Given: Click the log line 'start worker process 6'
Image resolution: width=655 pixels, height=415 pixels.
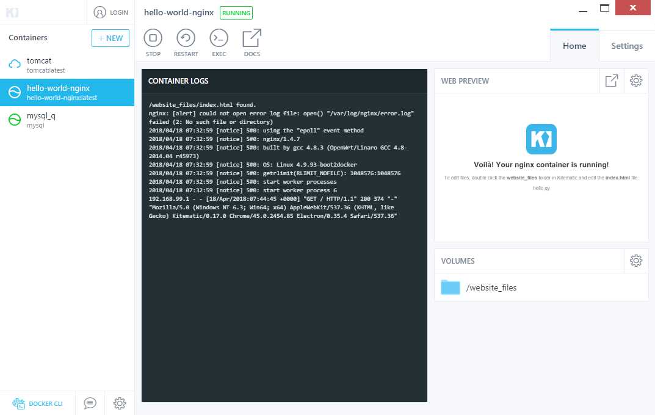Looking at the screenshot, I should pyautogui.click(x=243, y=190).
